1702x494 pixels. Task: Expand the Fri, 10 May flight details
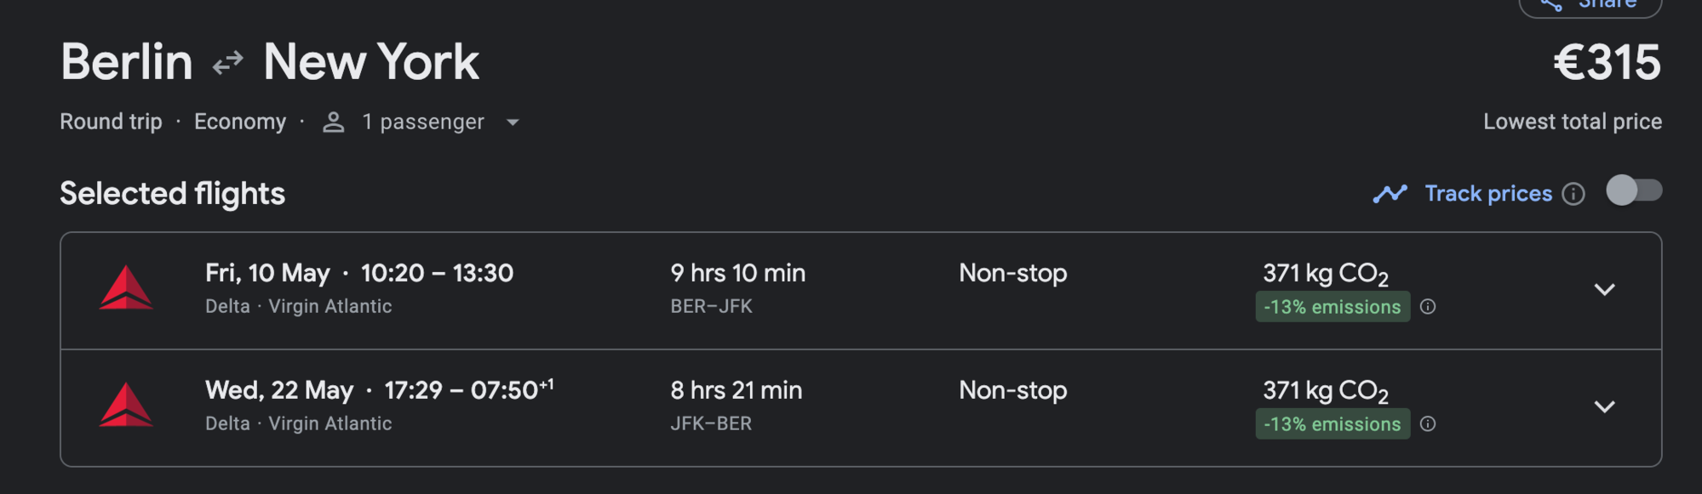[x=1604, y=290]
